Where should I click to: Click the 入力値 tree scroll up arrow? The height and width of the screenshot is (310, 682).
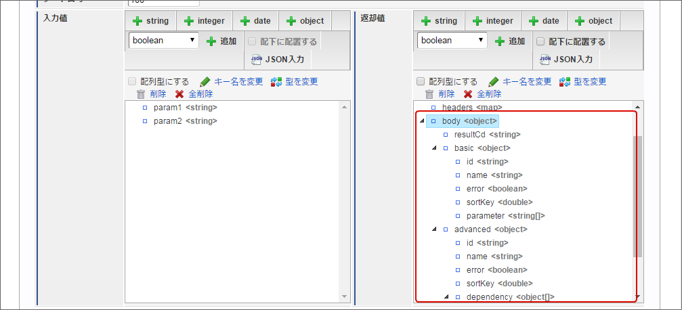345,107
